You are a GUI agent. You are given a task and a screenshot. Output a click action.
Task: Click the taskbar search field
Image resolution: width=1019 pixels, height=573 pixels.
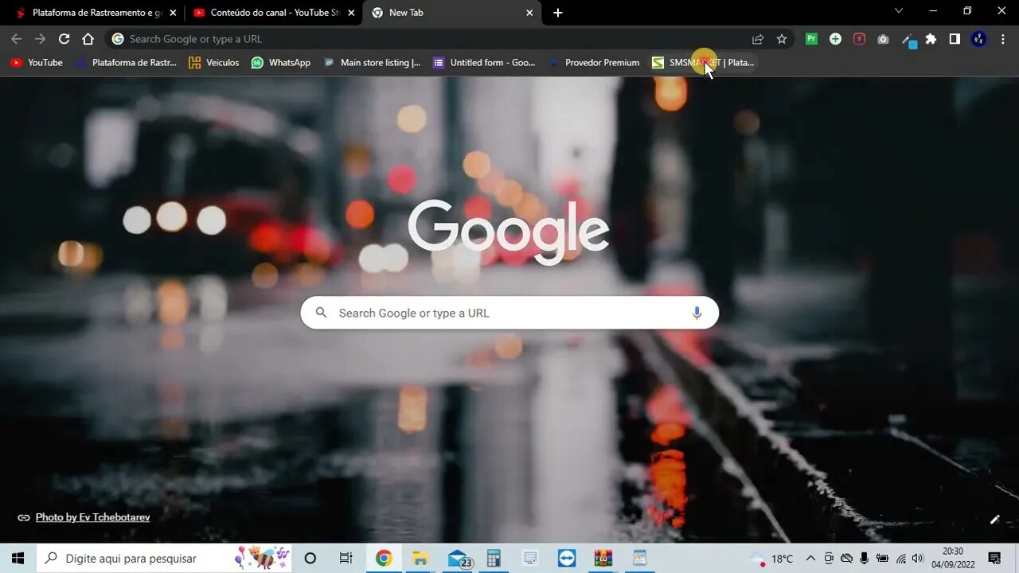(x=166, y=559)
